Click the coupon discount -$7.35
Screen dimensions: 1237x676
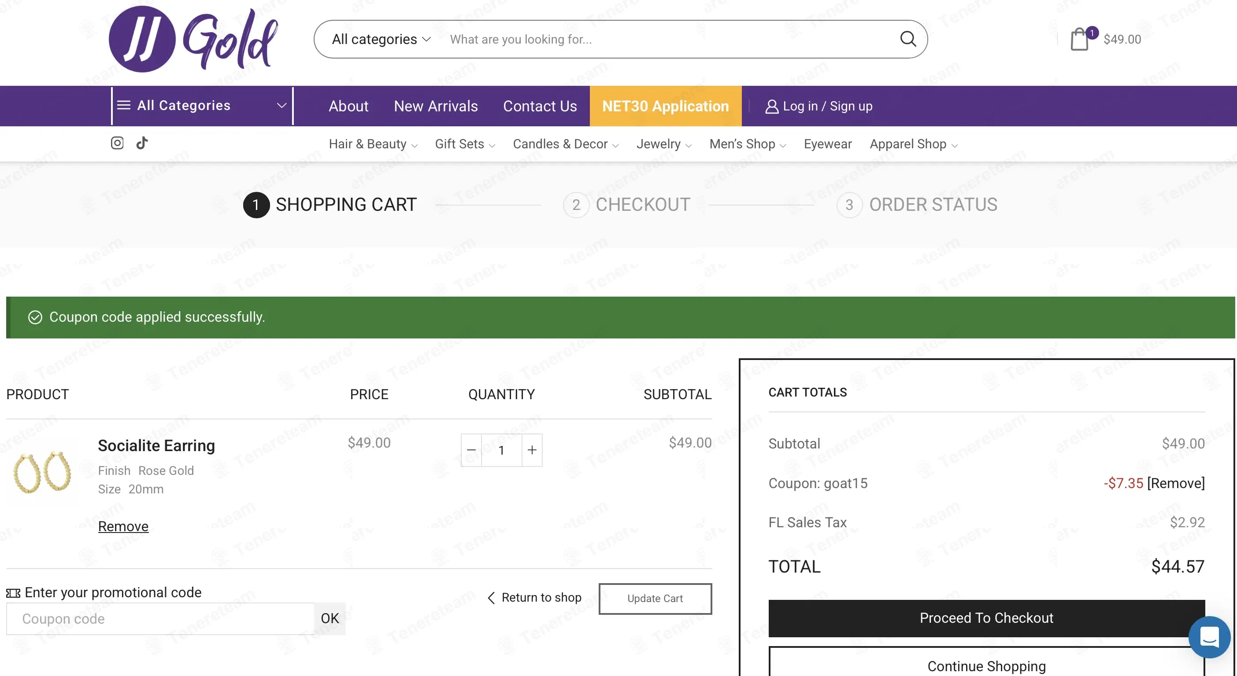tap(1123, 483)
